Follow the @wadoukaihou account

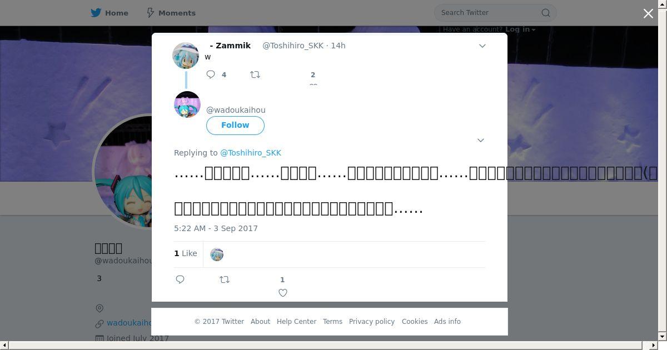click(x=235, y=125)
